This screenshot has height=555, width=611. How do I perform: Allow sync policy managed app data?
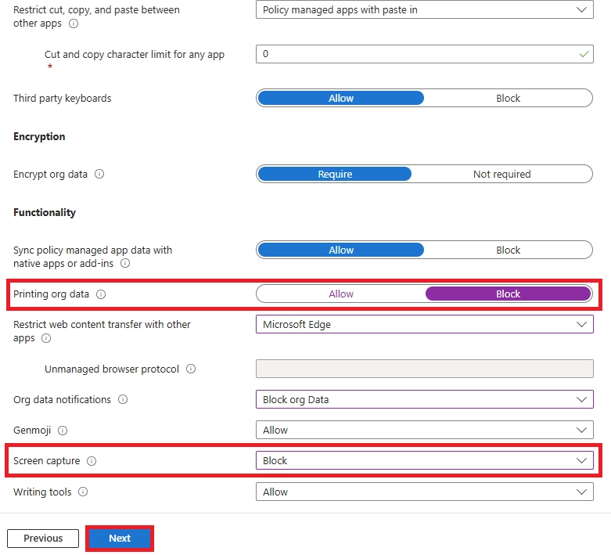coord(341,250)
